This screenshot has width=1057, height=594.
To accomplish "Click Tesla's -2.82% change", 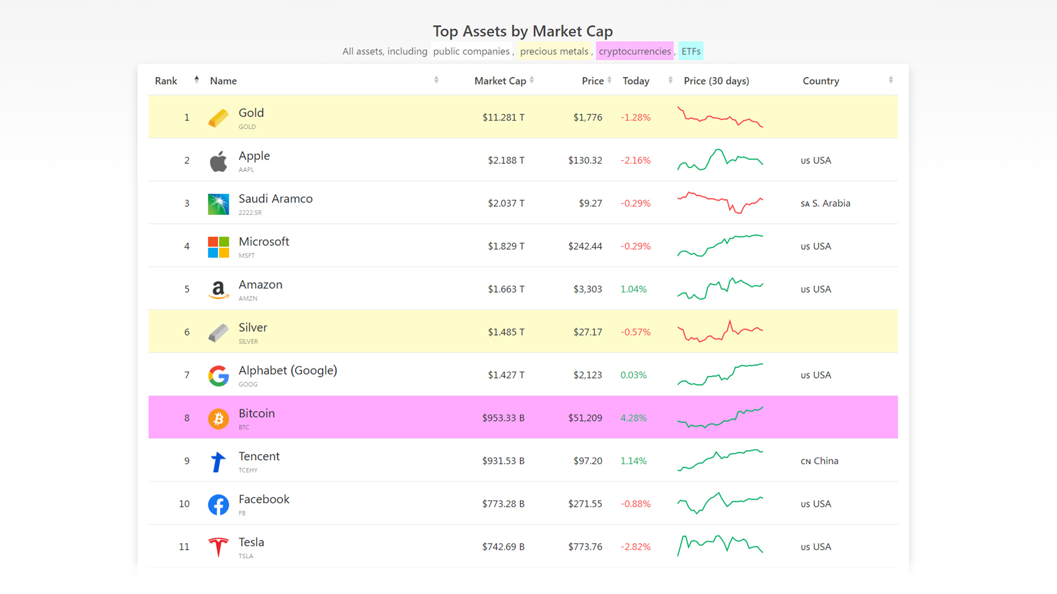I will [x=636, y=547].
